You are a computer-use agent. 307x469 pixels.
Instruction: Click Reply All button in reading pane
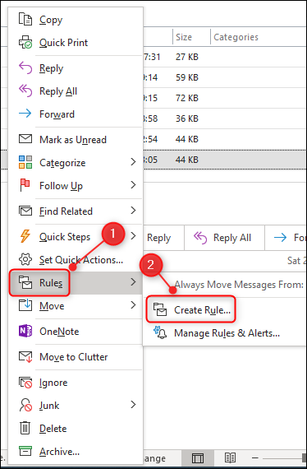pyautogui.click(x=224, y=238)
